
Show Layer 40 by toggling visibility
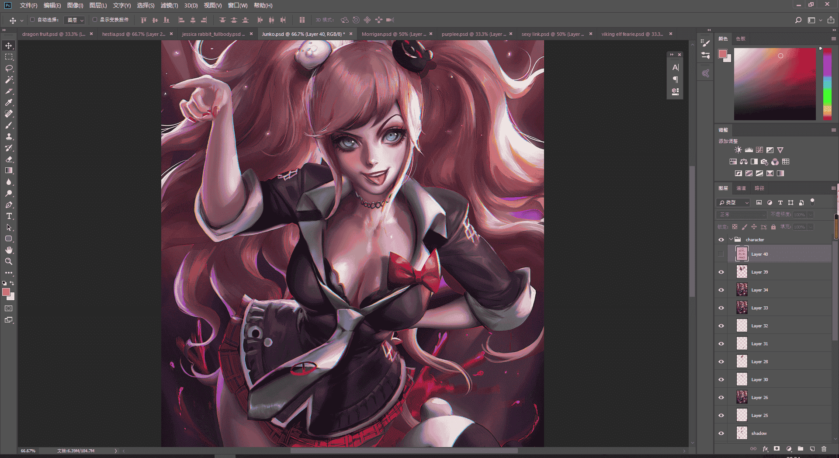click(721, 254)
